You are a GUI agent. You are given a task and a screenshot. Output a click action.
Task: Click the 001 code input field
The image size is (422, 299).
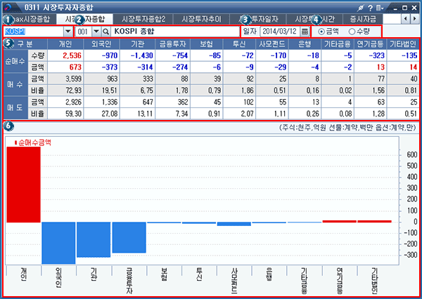pos(84,32)
